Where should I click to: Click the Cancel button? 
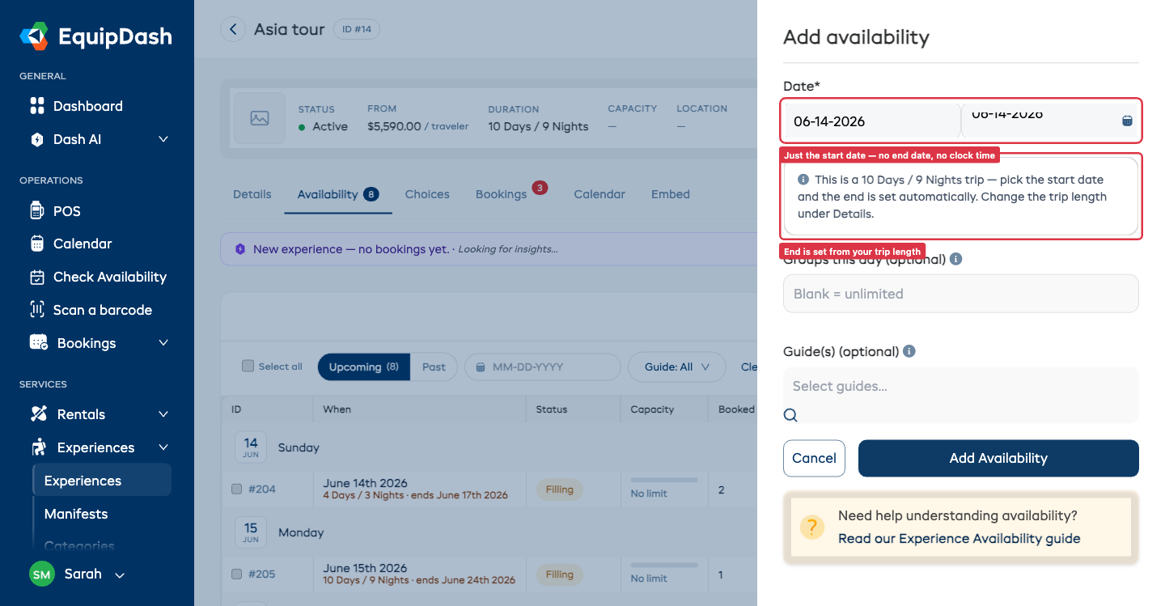[814, 458]
